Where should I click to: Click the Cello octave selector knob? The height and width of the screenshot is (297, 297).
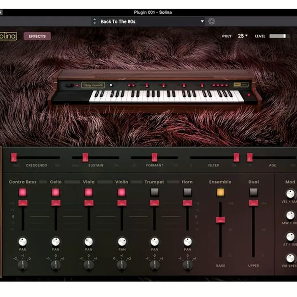56,265
